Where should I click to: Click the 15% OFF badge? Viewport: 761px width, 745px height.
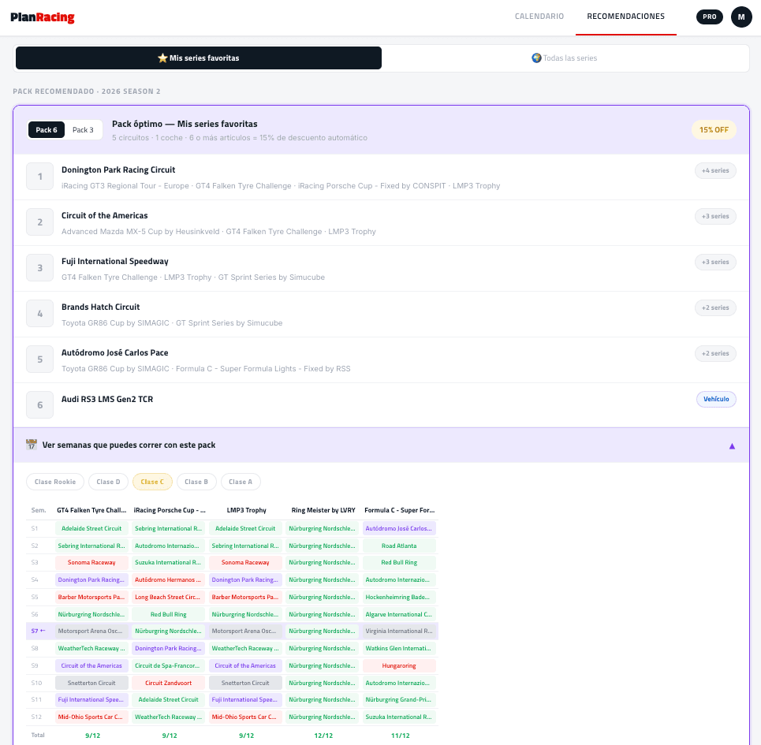click(x=714, y=130)
